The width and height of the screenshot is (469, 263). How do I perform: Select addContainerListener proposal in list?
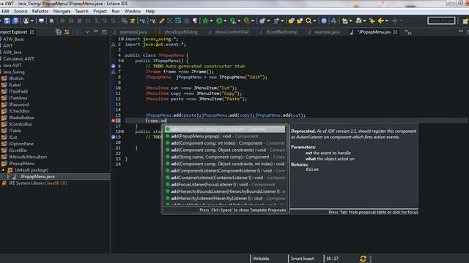pos(225,178)
